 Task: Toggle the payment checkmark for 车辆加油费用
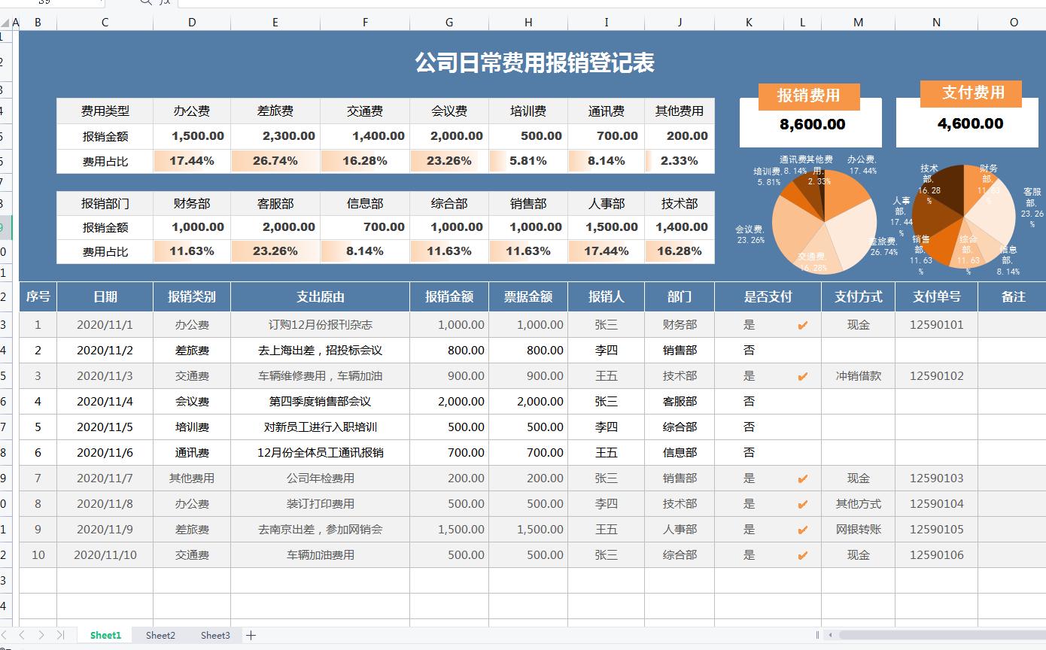802,554
